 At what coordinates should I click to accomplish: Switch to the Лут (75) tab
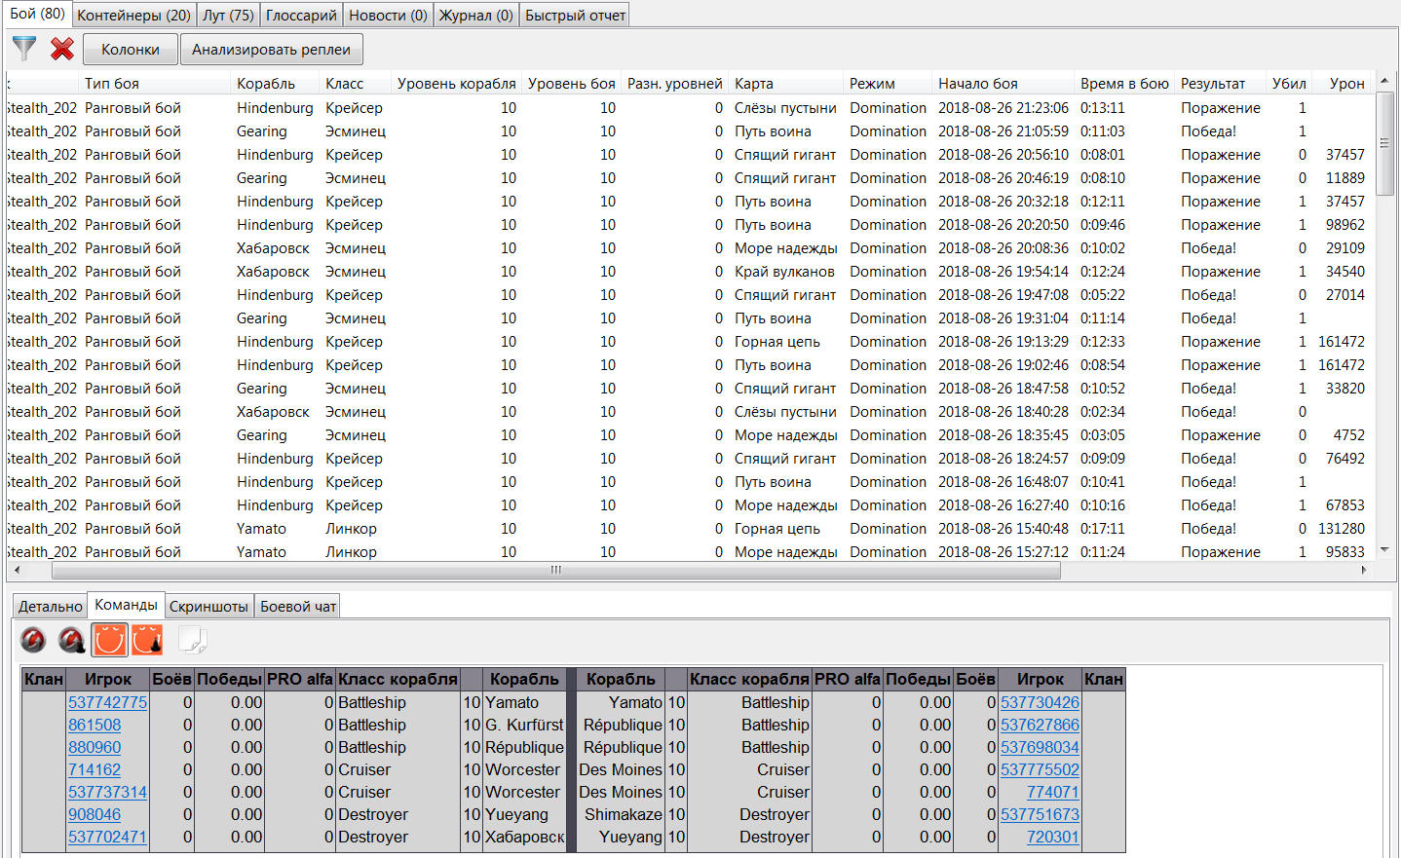tap(228, 16)
